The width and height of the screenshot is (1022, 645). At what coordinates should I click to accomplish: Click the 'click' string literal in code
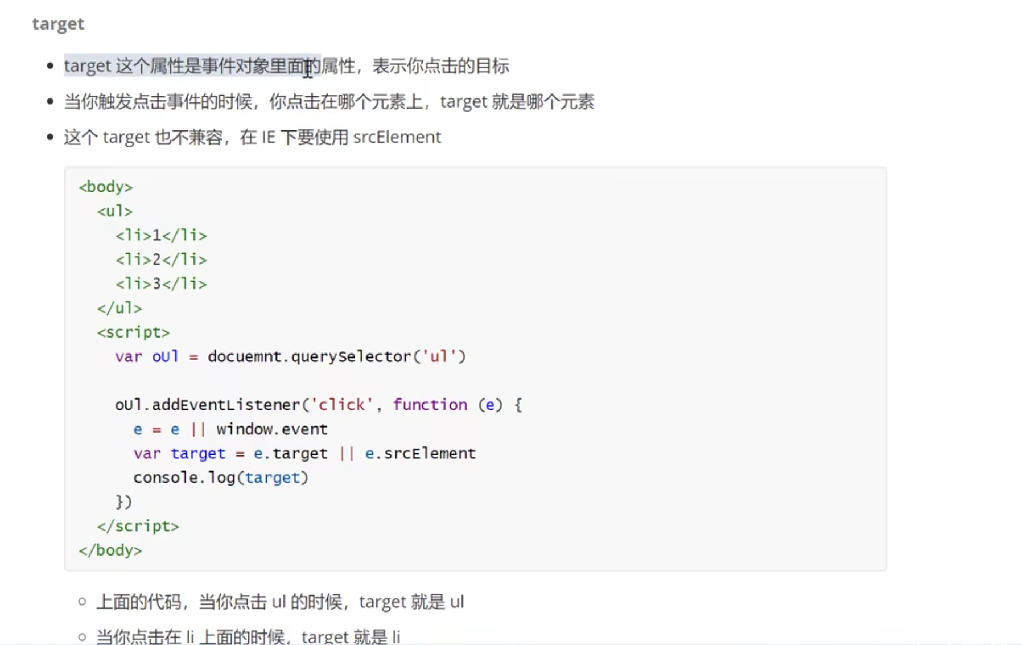(x=341, y=405)
